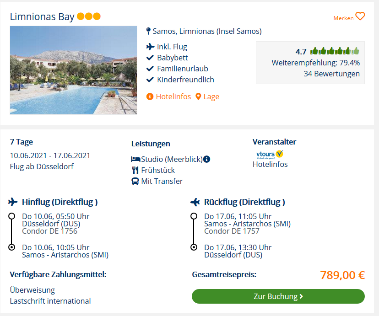The image size is (379, 316).
Task: Click the vtours operator logo
Action: pyautogui.click(x=270, y=154)
